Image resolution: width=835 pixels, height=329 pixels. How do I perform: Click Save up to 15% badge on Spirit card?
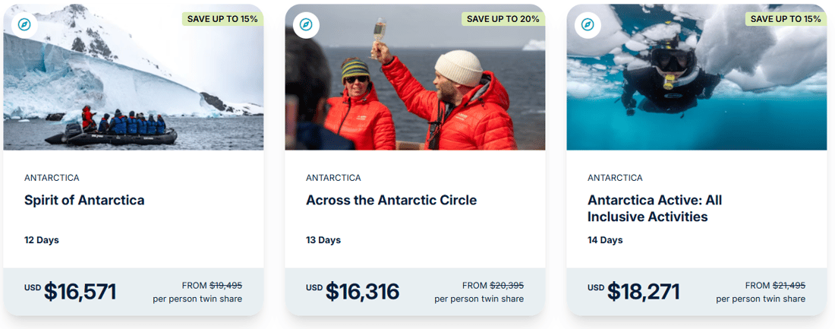[222, 19]
